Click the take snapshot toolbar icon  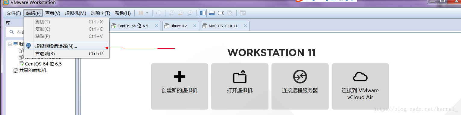tap(172, 13)
